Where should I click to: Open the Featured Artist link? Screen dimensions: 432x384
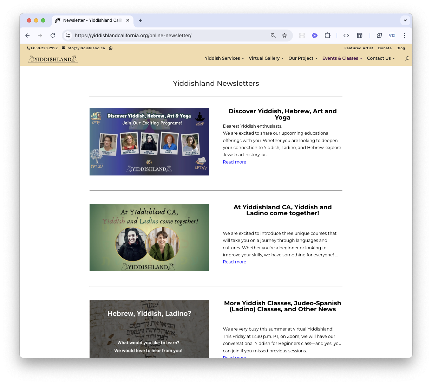359,48
